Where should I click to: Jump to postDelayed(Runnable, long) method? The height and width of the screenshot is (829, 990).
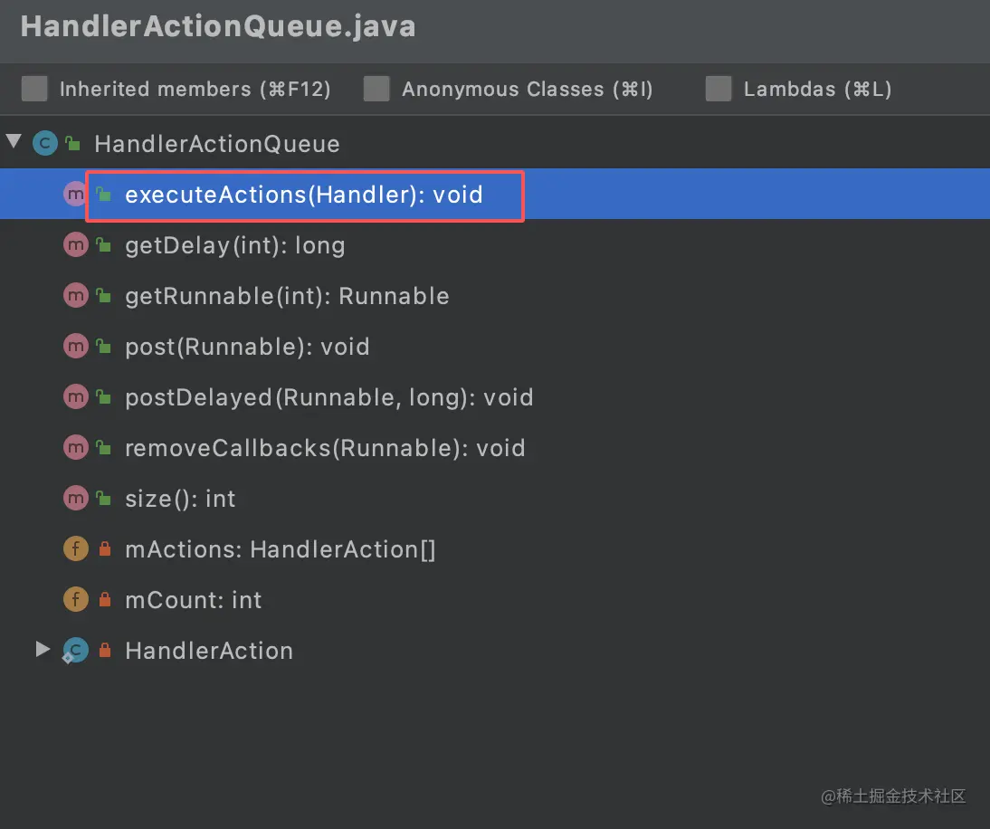click(328, 397)
